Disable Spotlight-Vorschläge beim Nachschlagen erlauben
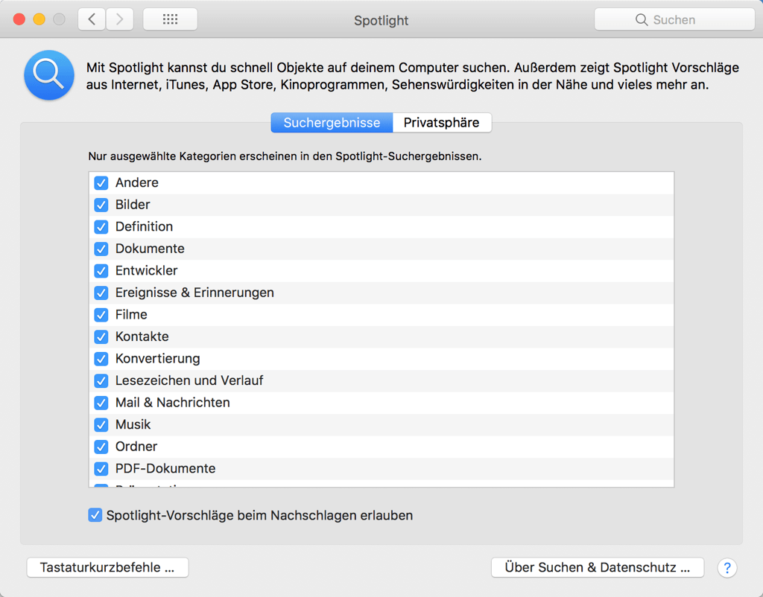The width and height of the screenshot is (763, 597). point(95,515)
